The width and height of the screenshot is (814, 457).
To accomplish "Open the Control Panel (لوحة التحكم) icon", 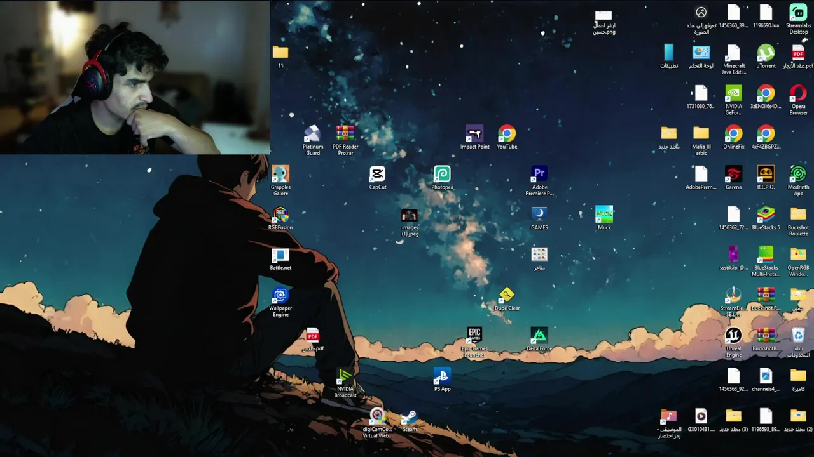I will pyautogui.click(x=701, y=56).
